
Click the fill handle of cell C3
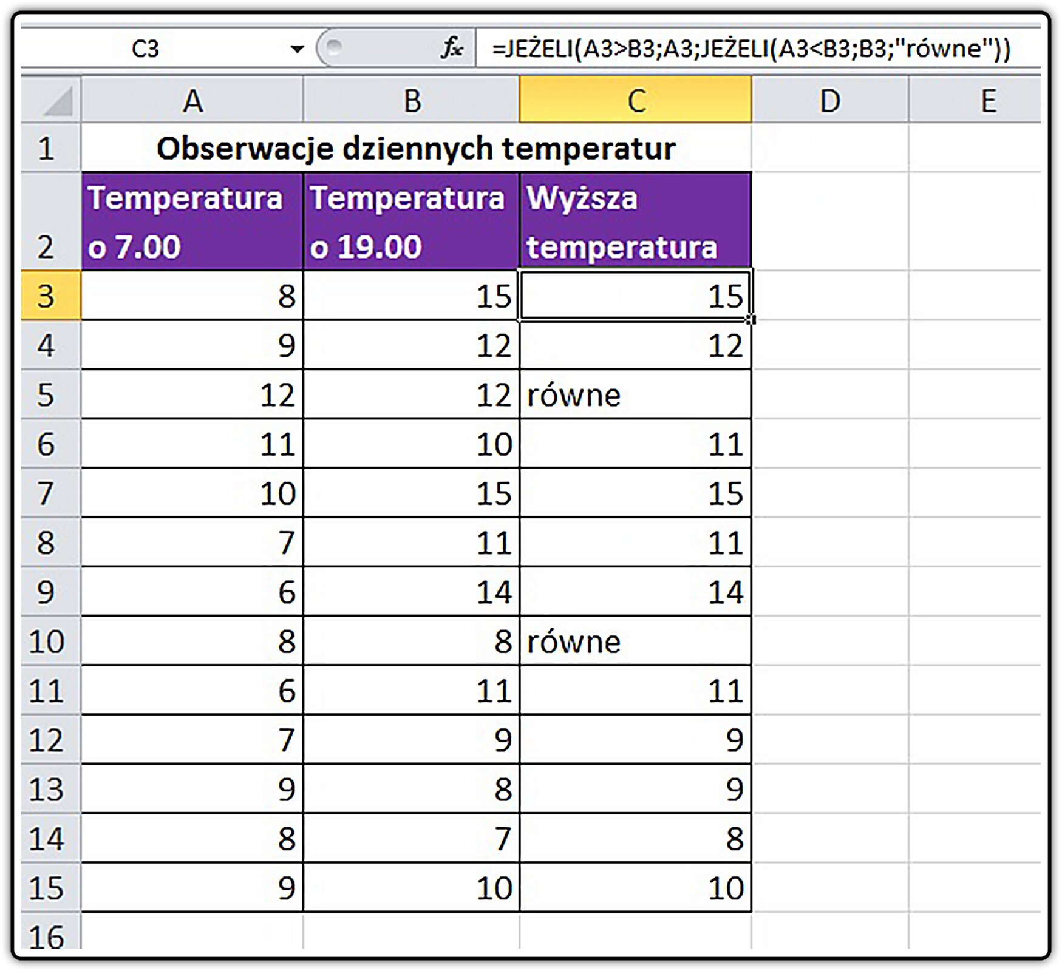(752, 319)
